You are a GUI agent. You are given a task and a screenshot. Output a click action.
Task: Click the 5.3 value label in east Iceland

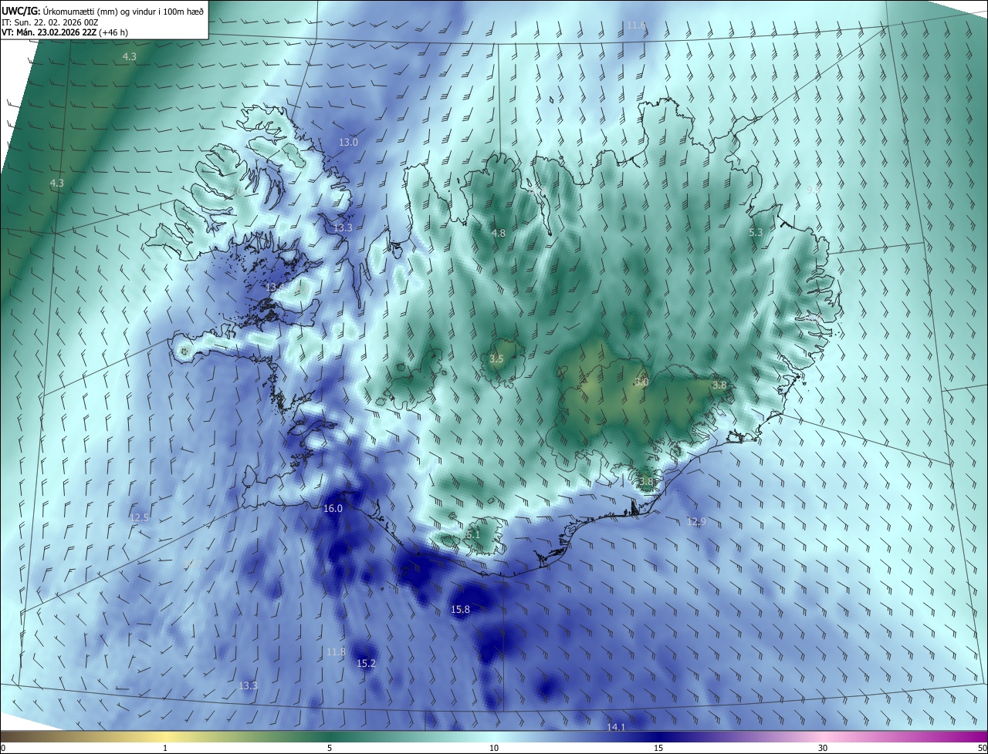[756, 232]
